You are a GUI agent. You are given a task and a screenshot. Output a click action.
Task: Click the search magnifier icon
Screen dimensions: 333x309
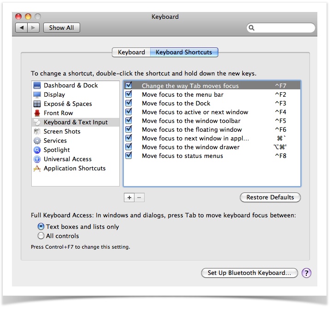251,28
